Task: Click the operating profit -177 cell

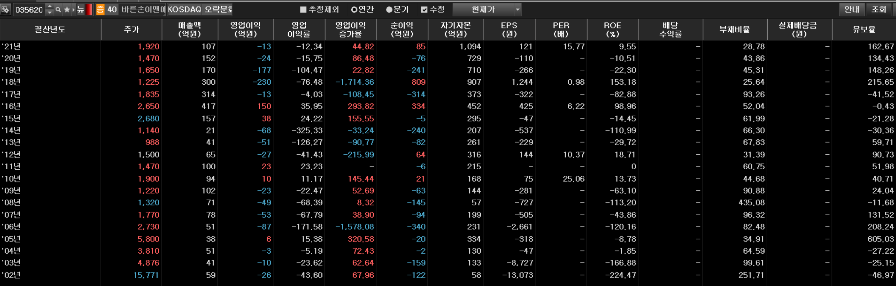Action: (262, 70)
